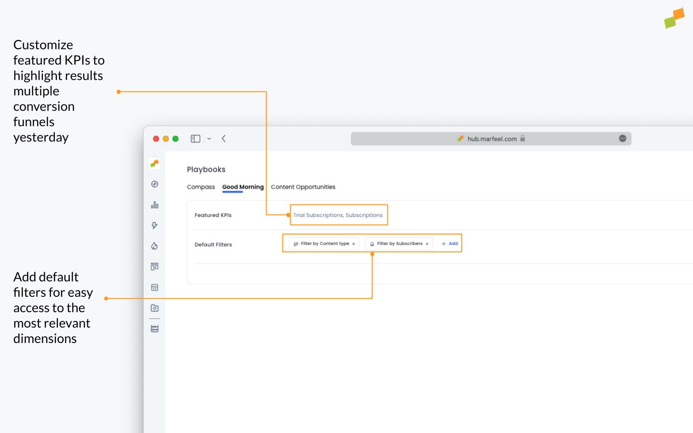Select the flame trending icon in sidebar

(x=154, y=245)
